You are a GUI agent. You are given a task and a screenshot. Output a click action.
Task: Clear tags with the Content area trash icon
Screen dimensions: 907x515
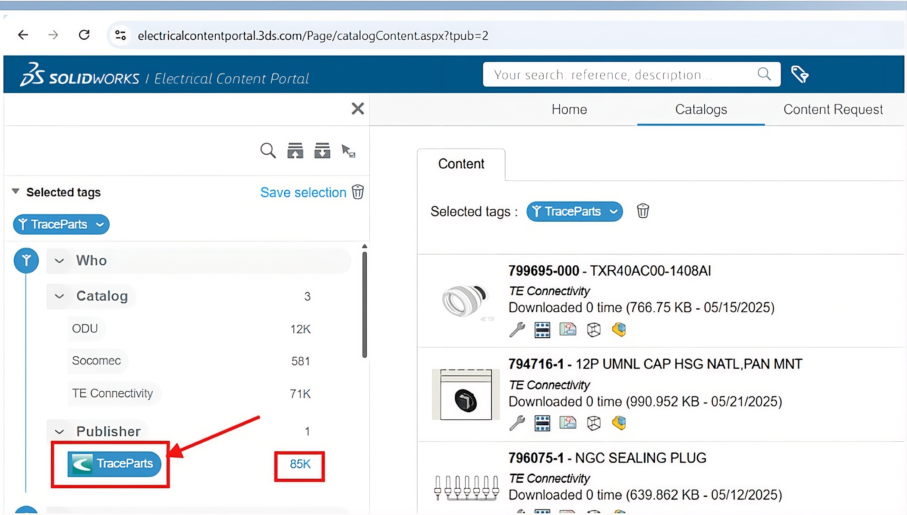[x=643, y=211]
